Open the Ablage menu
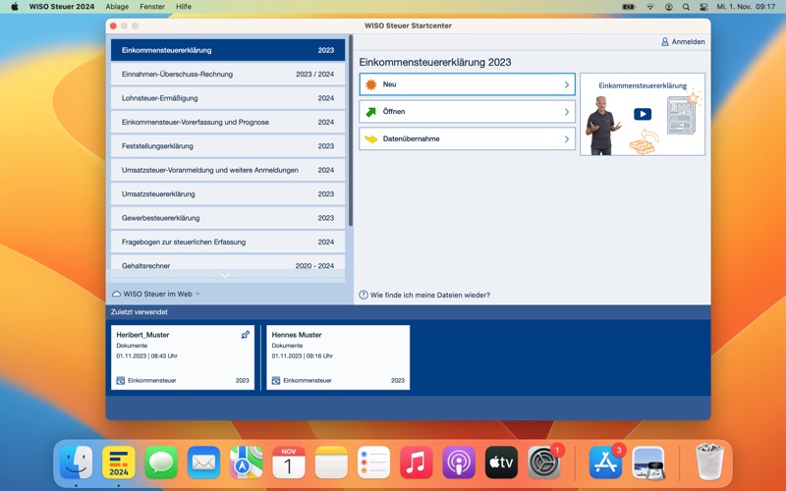 point(117,7)
